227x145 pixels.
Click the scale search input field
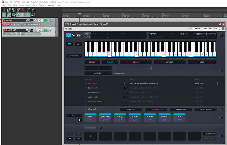click(x=133, y=68)
